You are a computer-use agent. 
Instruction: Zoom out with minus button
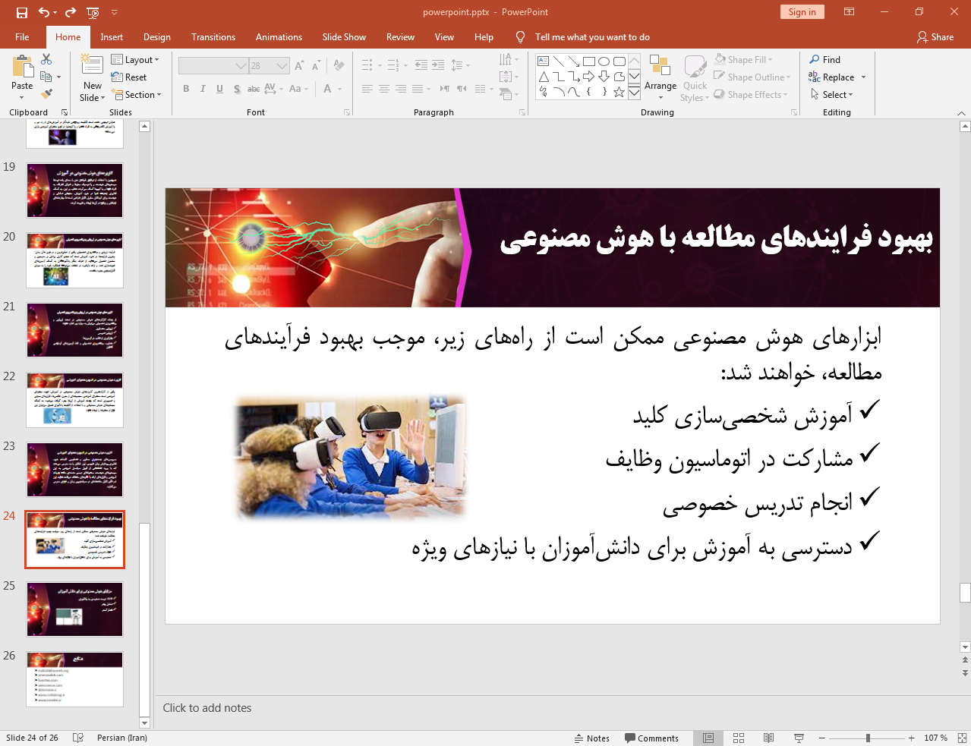click(x=821, y=738)
